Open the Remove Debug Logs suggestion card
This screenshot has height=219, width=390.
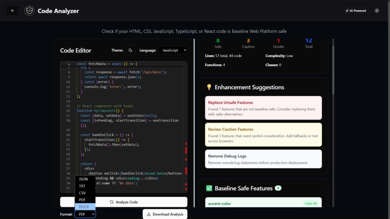point(263,159)
